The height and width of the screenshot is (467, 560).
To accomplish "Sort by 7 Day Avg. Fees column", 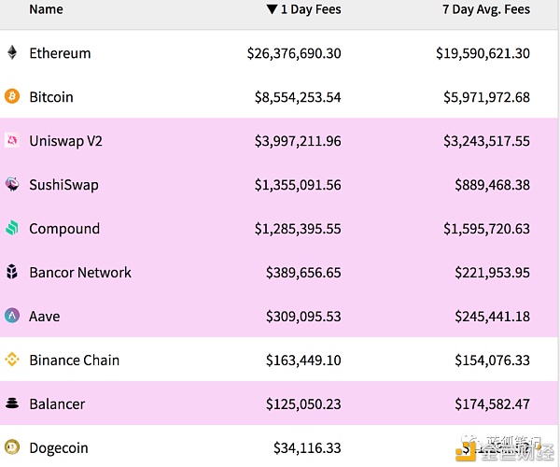I will coord(485,9).
